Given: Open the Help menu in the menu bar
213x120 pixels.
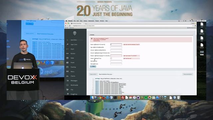Looking at the screenshot, I should [x=106, y=21].
